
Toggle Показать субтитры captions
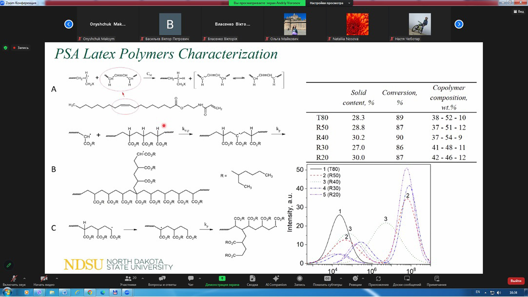(x=327, y=280)
